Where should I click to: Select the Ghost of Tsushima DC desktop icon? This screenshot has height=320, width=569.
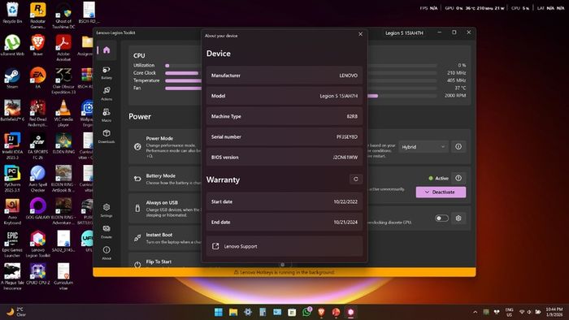point(63,15)
